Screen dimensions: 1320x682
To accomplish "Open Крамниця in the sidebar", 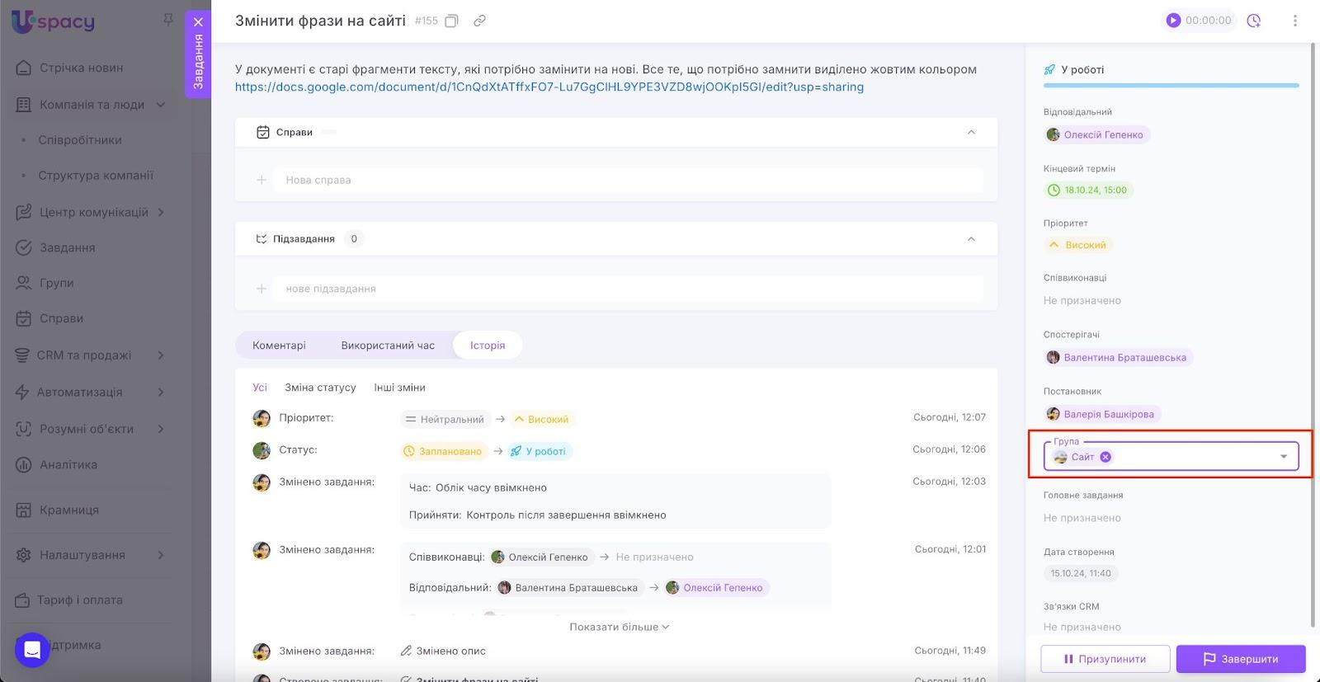I will 69,510.
